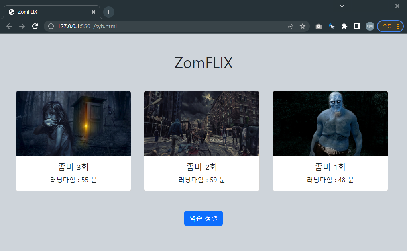Open the 좀비 1화 episode thumbnail
Image resolution: width=407 pixels, height=251 pixels.
point(330,123)
